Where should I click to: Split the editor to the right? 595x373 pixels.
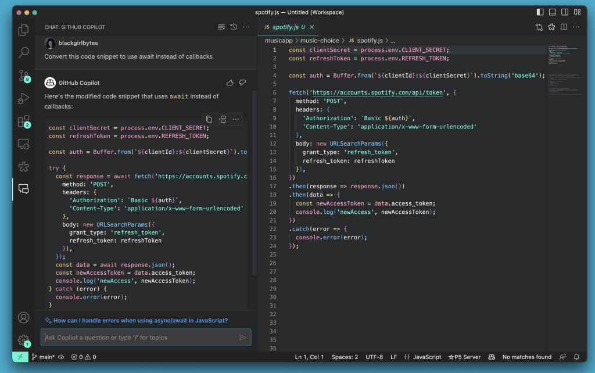pyautogui.click(x=564, y=27)
